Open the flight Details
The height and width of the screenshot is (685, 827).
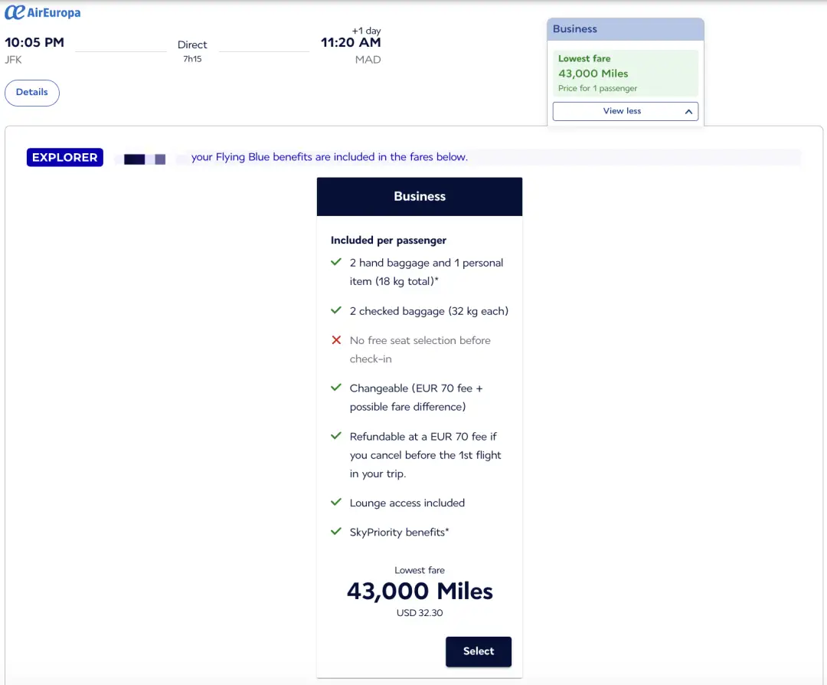pos(32,93)
